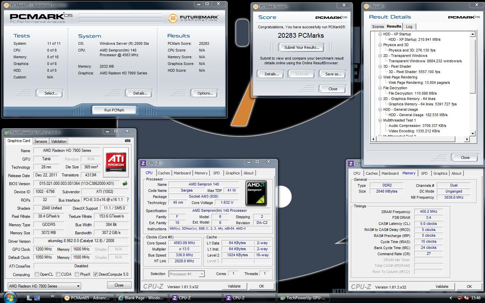Viewport: 485px width, 303px height.
Task: Collapse the Multithreaded Test 1 node
Action: point(380,120)
